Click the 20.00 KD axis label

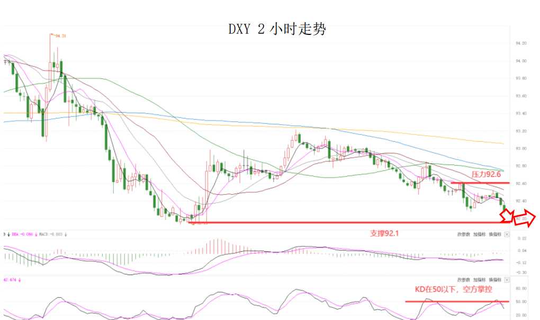521,315
